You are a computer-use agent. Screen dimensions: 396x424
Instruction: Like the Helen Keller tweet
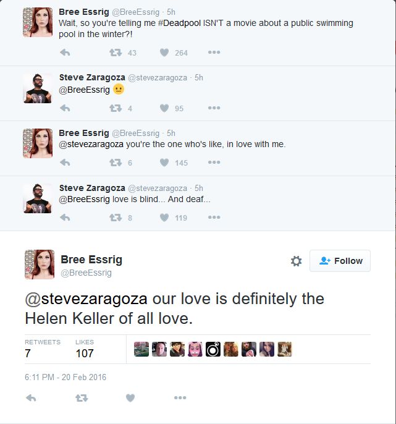pos(130,398)
